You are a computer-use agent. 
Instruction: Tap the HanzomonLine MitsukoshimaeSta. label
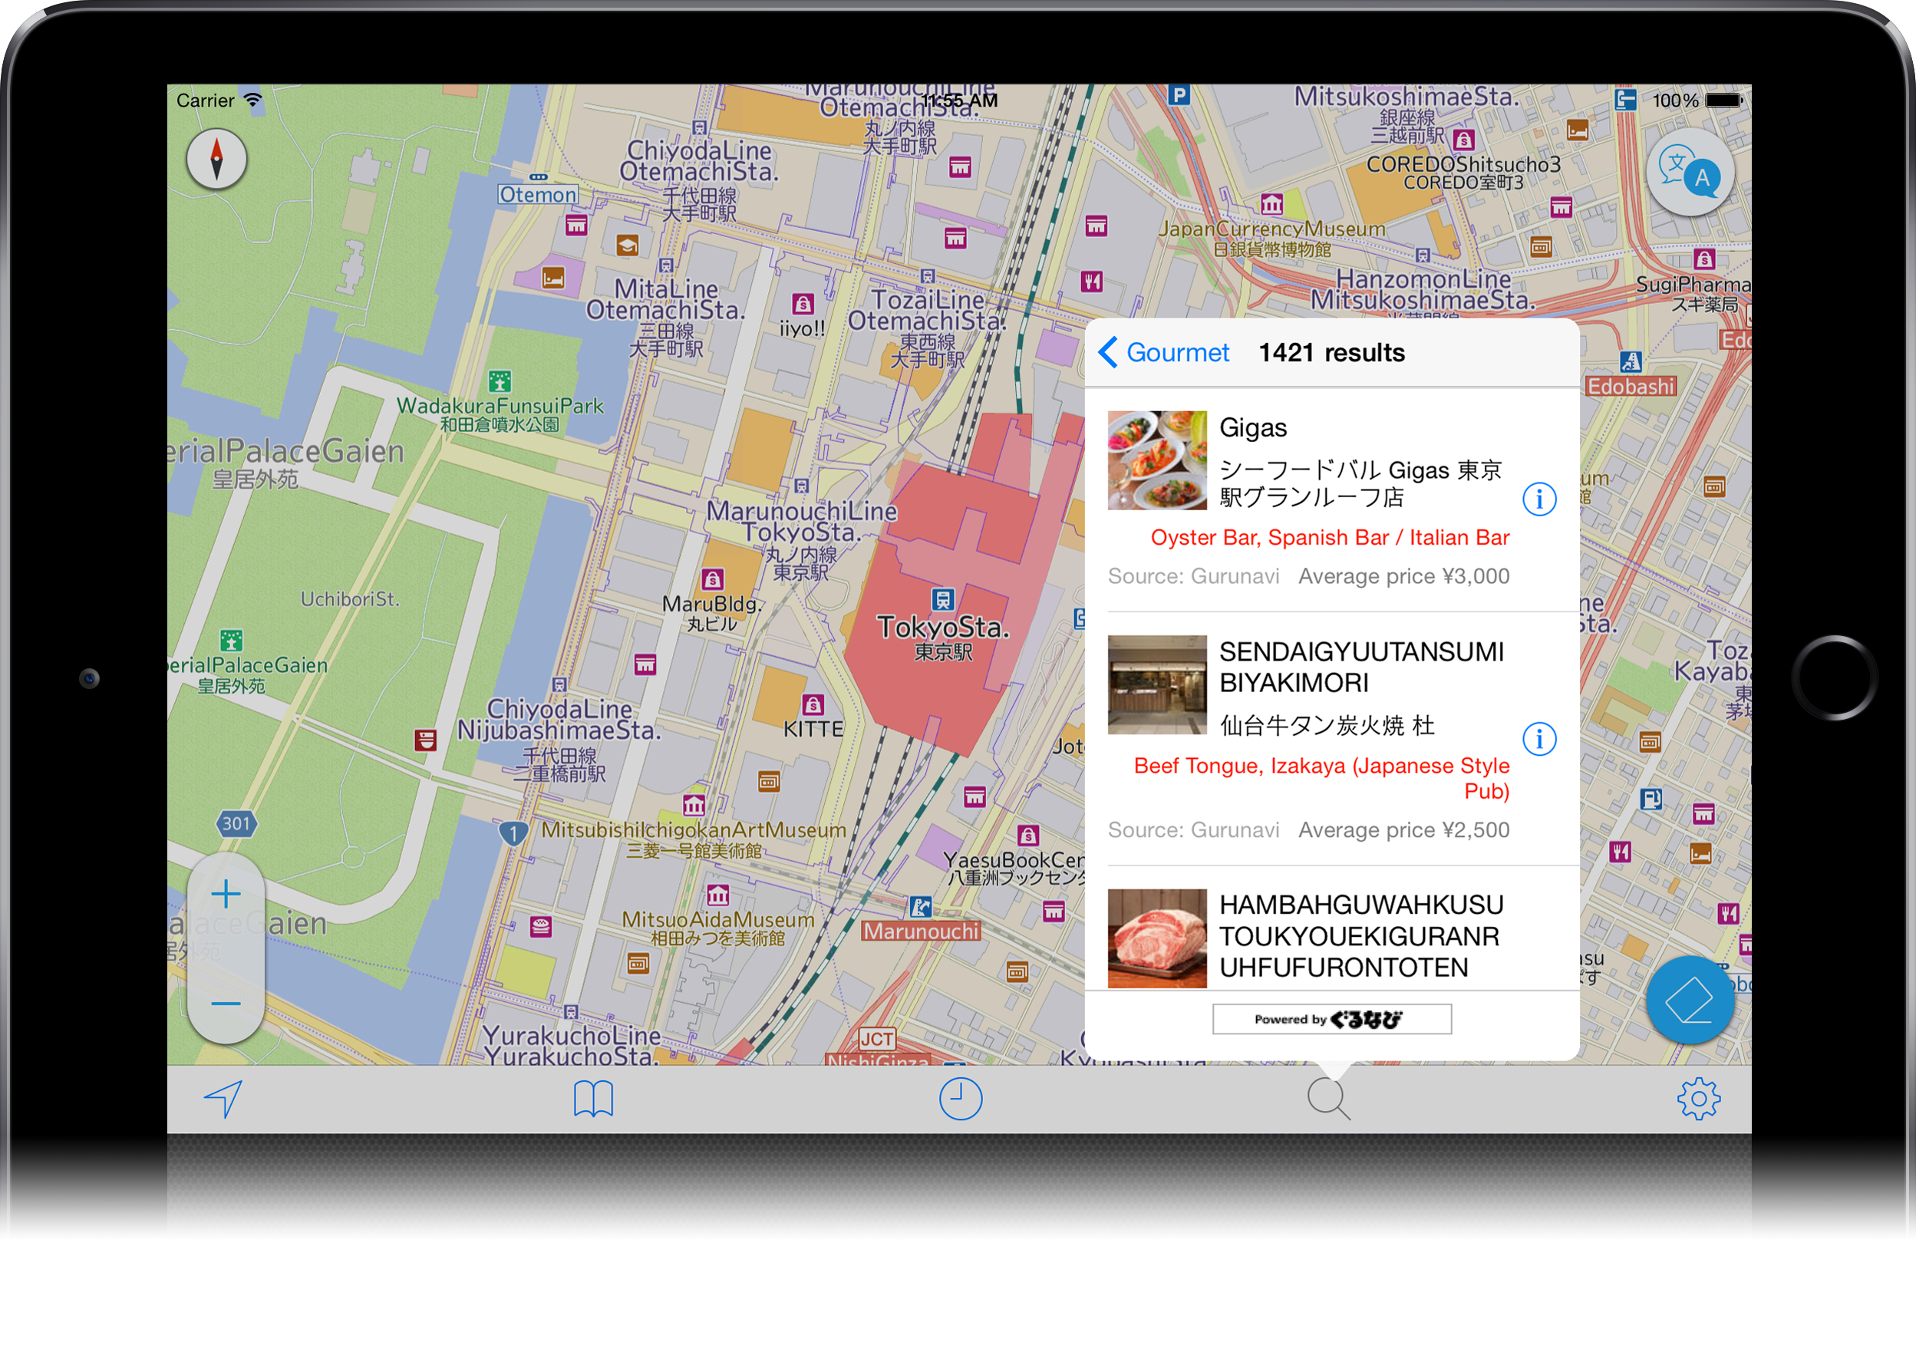pyautogui.click(x=1423, y=288)
